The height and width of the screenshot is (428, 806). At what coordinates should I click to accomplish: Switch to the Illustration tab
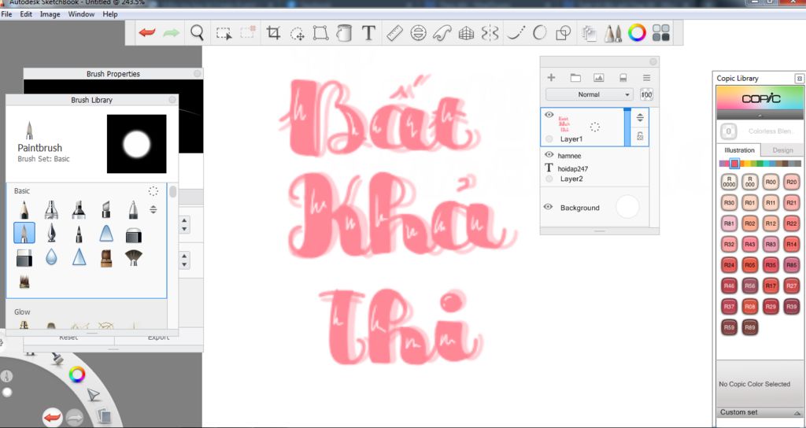point(739,150)
